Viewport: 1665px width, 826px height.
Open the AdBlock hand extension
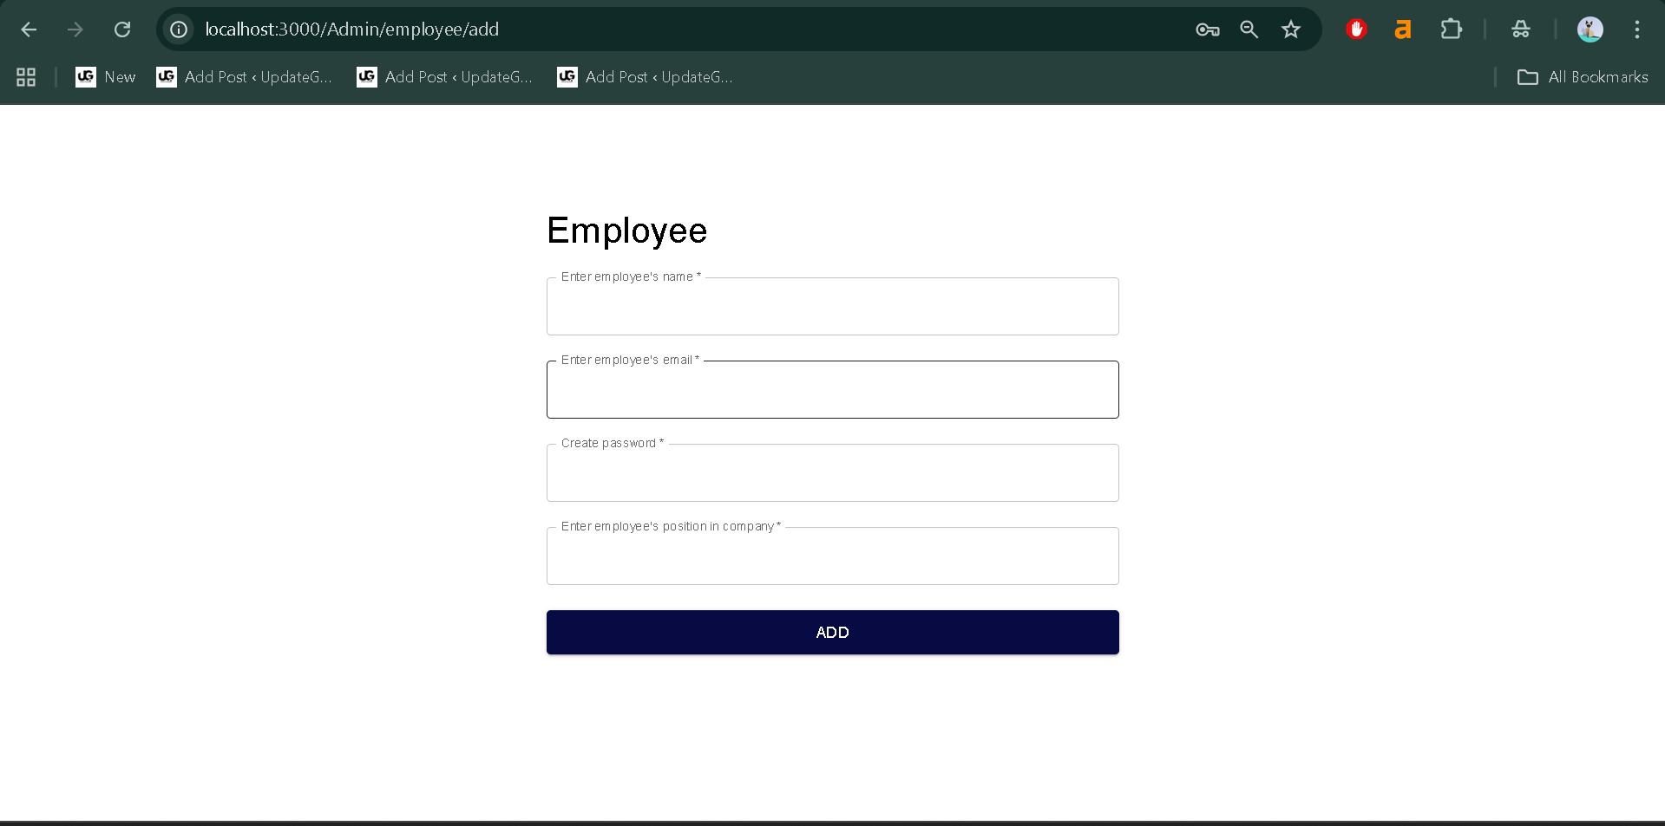pos(1356,29)
